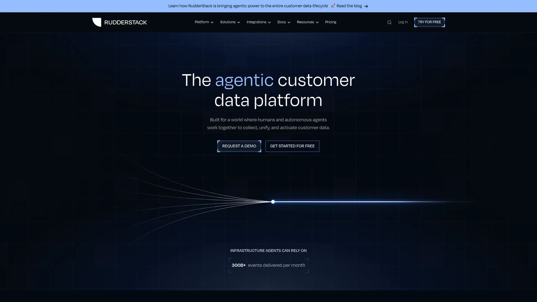The height and width of the screenshot is (302, 537).
Task: Click the TRY FOR FREE button
Action: tap(430, 22)
